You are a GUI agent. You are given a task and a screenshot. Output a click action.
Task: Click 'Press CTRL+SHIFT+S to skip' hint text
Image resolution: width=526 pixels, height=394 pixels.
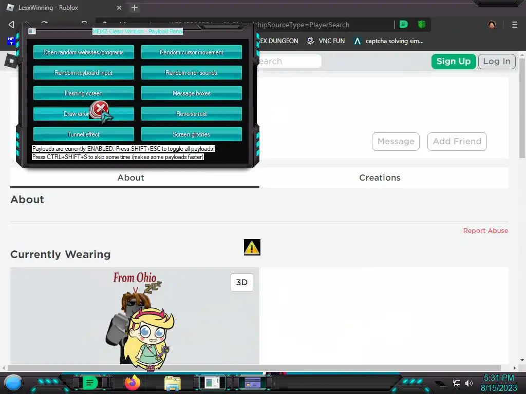tap(118, 157)
